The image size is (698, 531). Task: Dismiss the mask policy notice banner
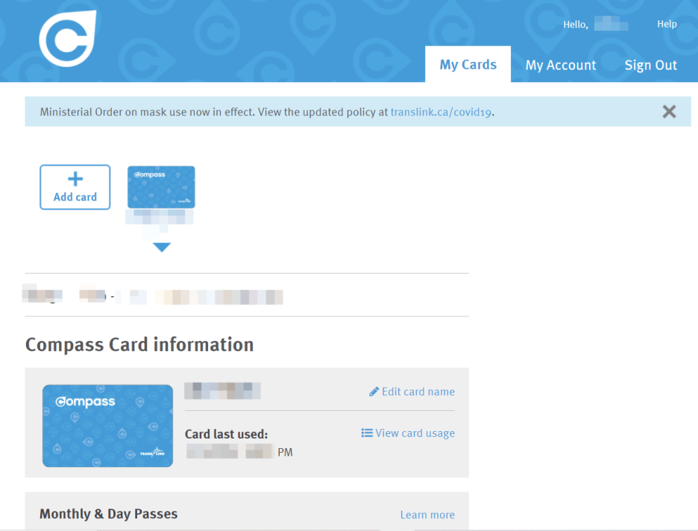[x=669, y=111]
